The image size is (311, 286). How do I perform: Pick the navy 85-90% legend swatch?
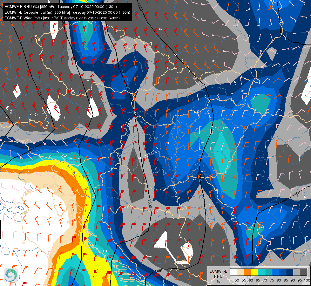[289, 272]
